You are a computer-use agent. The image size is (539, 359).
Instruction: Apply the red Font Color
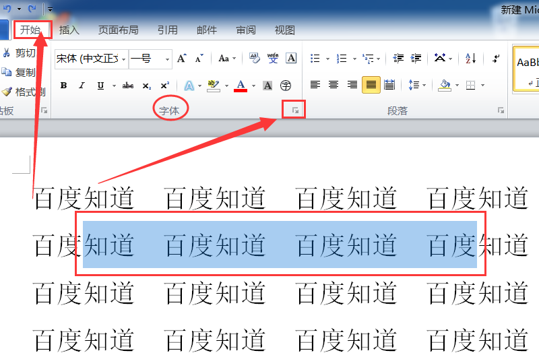[x=241, y=85]
